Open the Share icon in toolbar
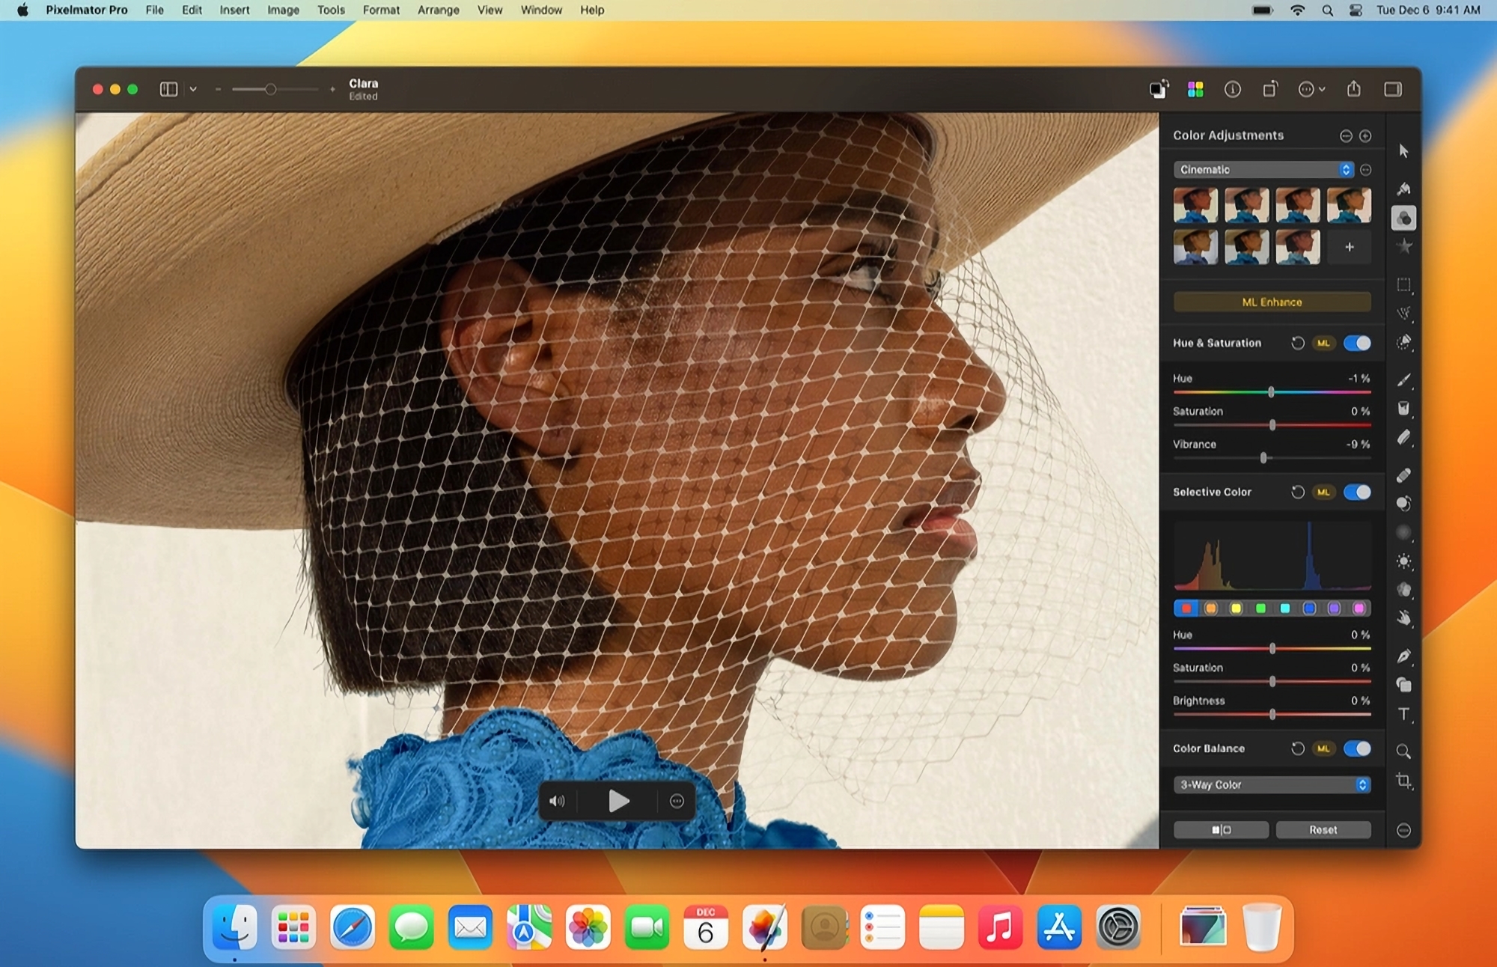The width and height of the screenshot is (1497, 967). tap(1353, 89)
